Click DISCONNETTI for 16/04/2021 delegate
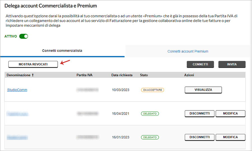The width and height of the screenshot is (252, 151). 200,114
